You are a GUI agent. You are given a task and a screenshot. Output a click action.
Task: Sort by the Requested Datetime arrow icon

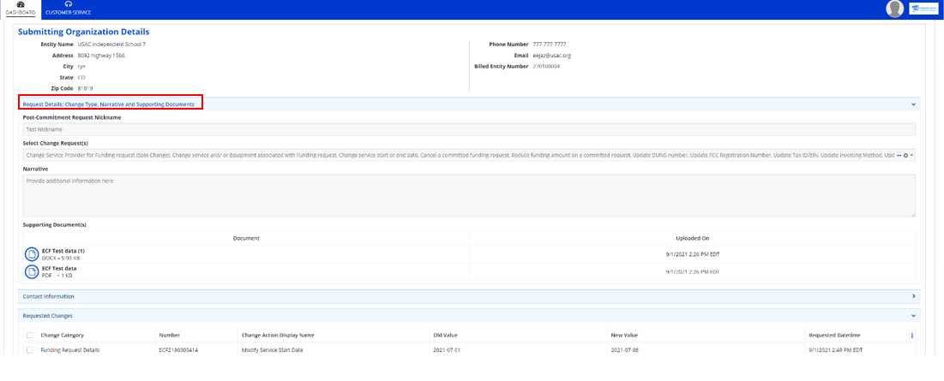pos(911,336)
